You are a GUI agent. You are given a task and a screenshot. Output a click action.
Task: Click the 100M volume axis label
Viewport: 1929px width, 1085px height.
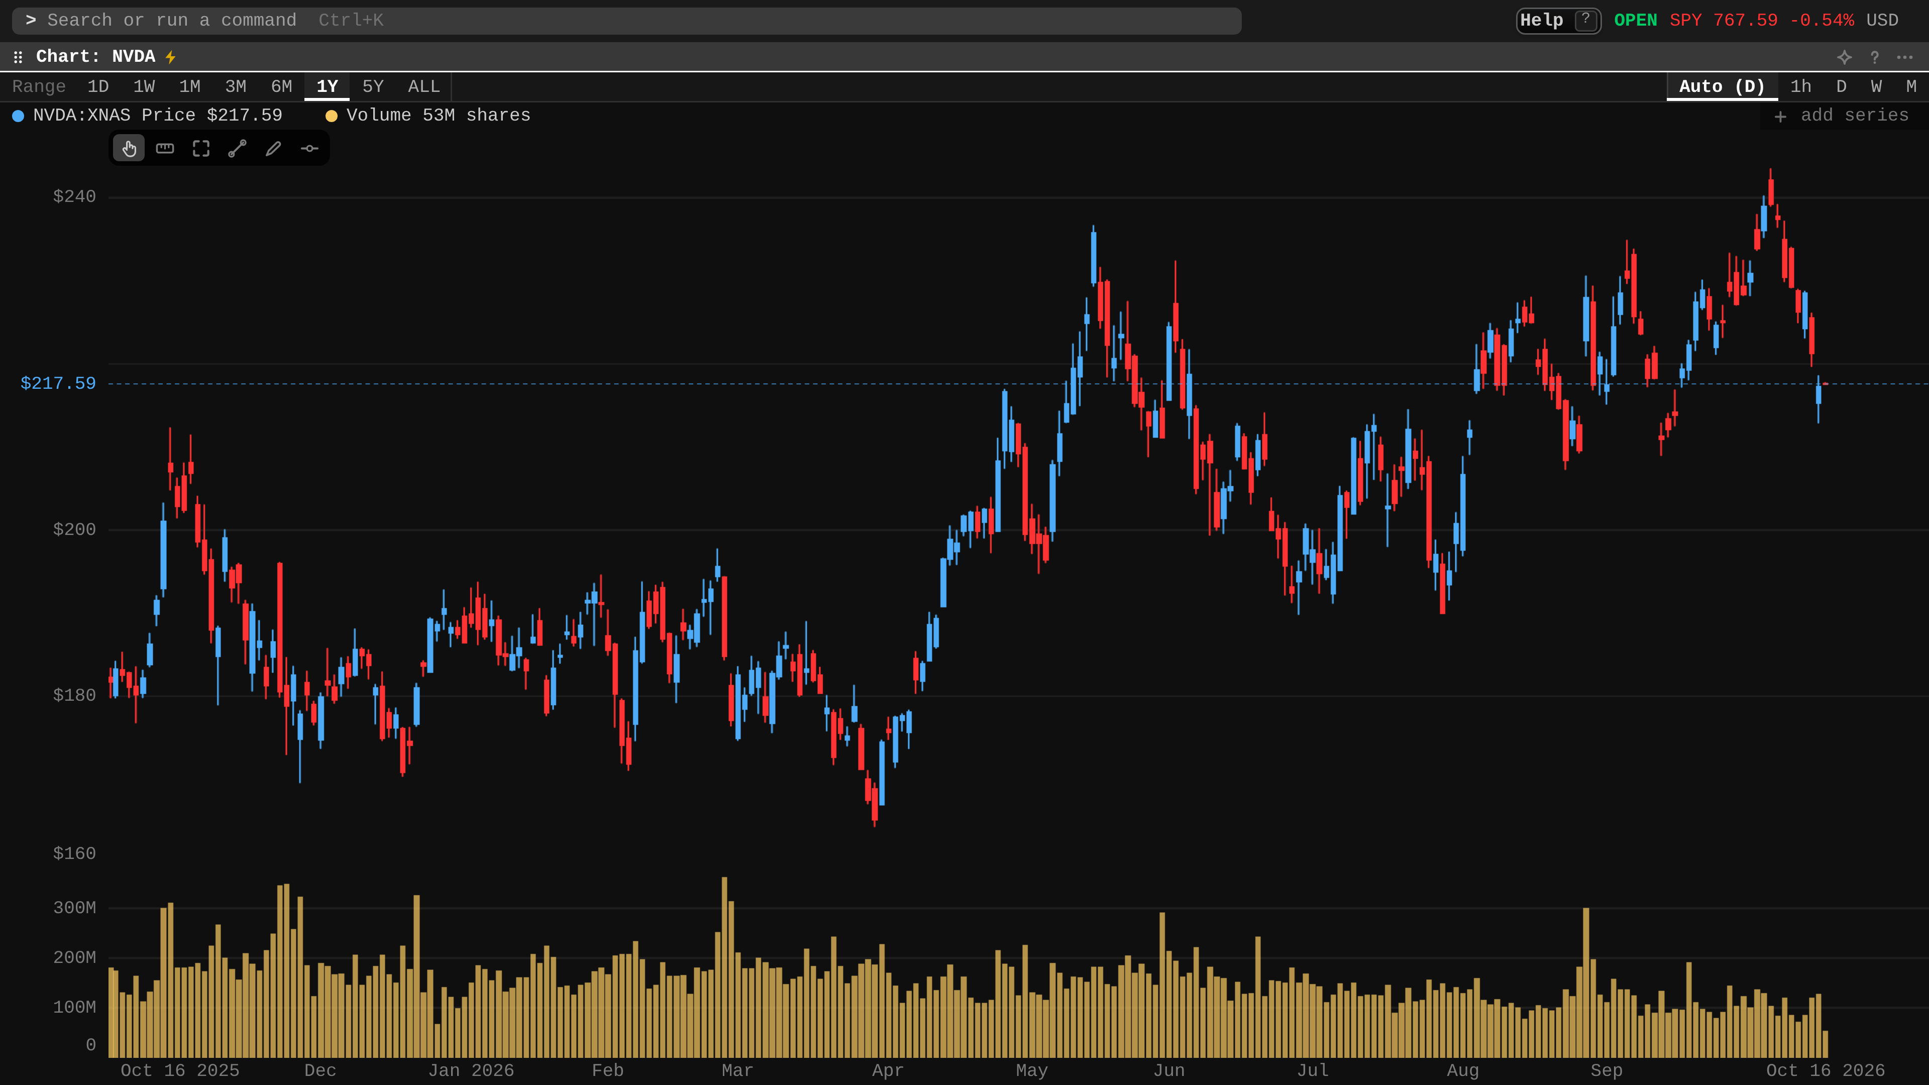pyautogui.click(x=74, y=1007)
